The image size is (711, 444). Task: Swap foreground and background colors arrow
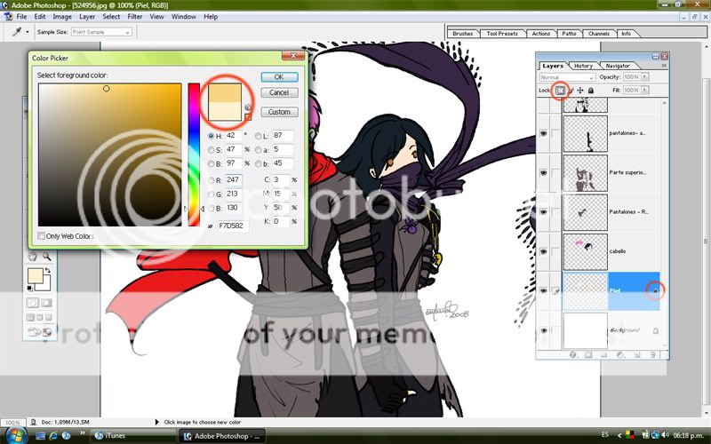tap(48, 271)
